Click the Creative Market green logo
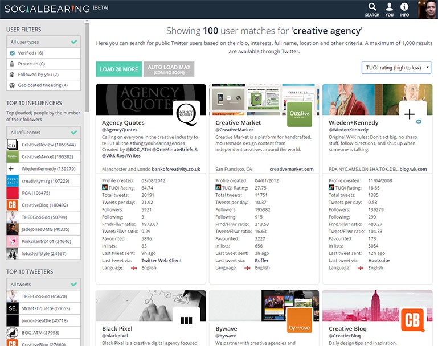 point(300,114)
